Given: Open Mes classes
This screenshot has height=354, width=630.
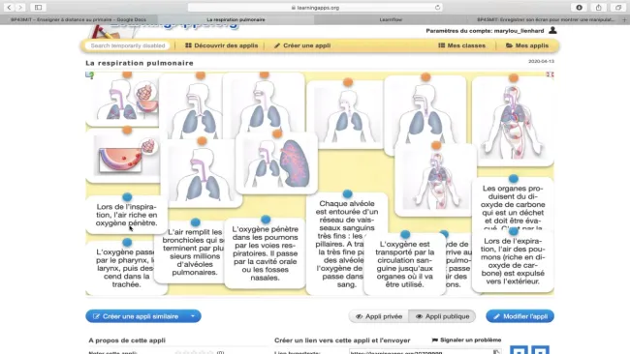Looking at the screenshot, I should pyautogui.click(x=461, y=45).
